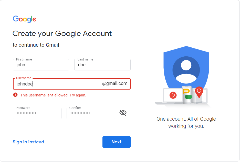This screenshot has width=240, height=162.
Task: Click the "This username isn't allowed" error message
Action: (53, 95)
